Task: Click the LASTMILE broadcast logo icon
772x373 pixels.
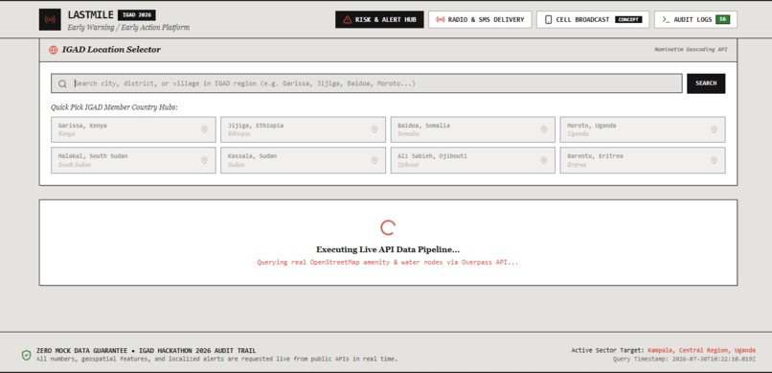Action: pos(50,20)
